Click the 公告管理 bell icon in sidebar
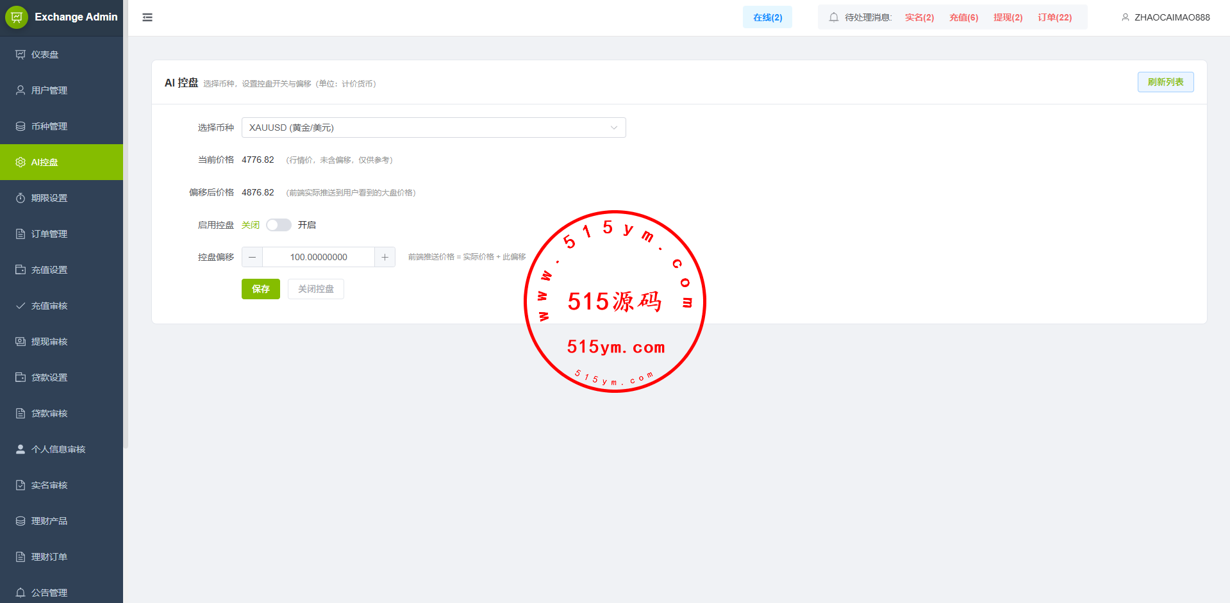 pyautogui.click(x=21, y=593)
